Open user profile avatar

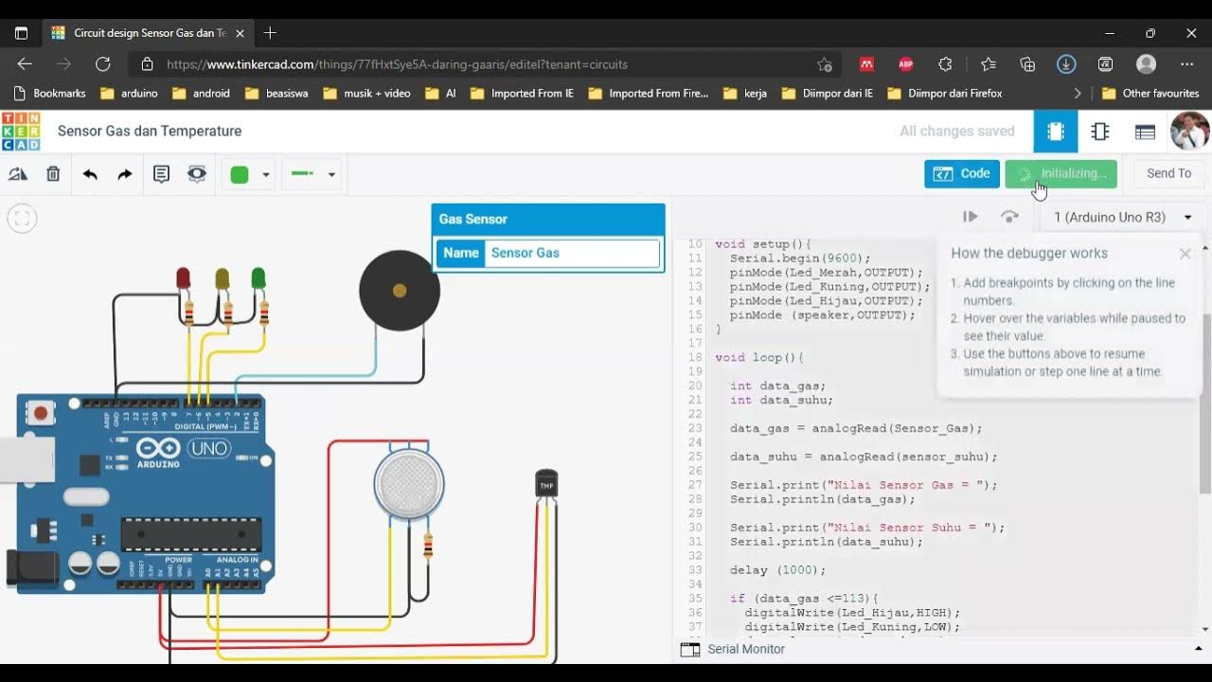pyautogui.click(x=1189, y=132)
